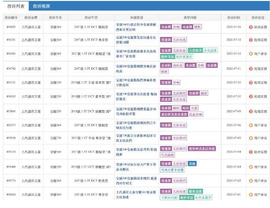
Task: Click complaint number 490774
Action: [x=11, y=181]
